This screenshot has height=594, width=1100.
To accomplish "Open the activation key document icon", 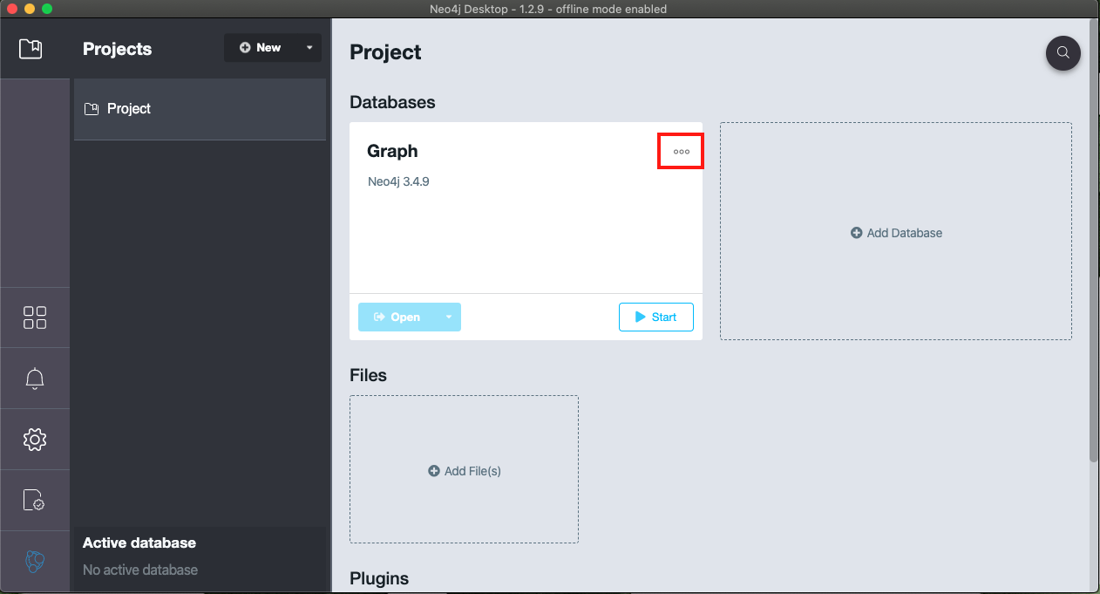I will (x=34, y=500).
